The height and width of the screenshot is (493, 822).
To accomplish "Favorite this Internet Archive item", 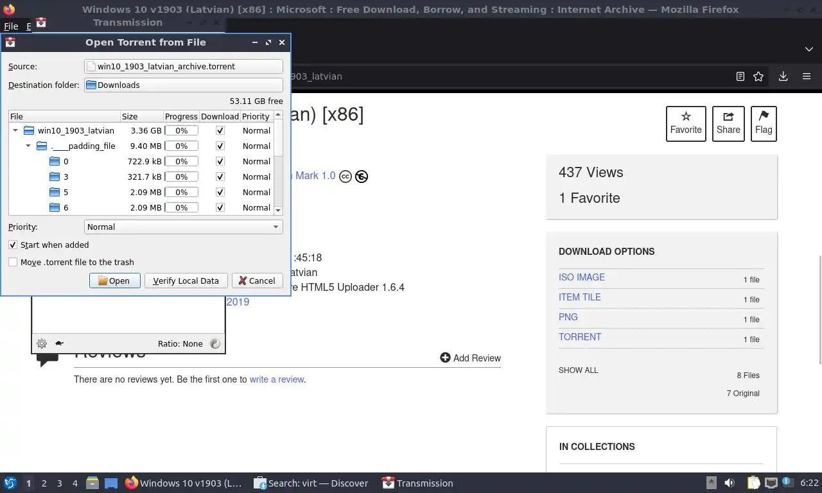I will tap(686, 123).
